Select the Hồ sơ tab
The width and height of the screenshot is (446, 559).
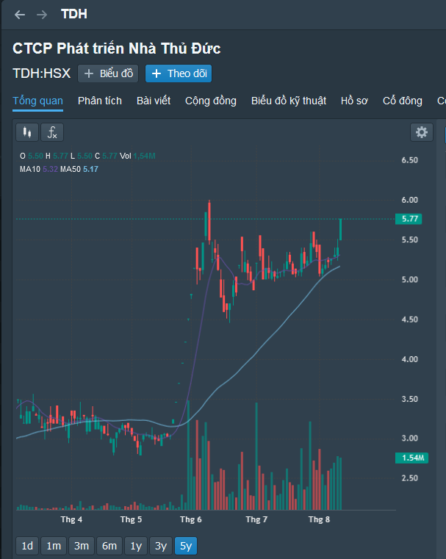pos(354,101)
